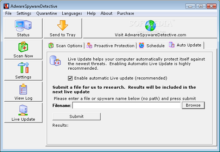
Task: Run Live Update from the sidebar
Action: [23, 113]
